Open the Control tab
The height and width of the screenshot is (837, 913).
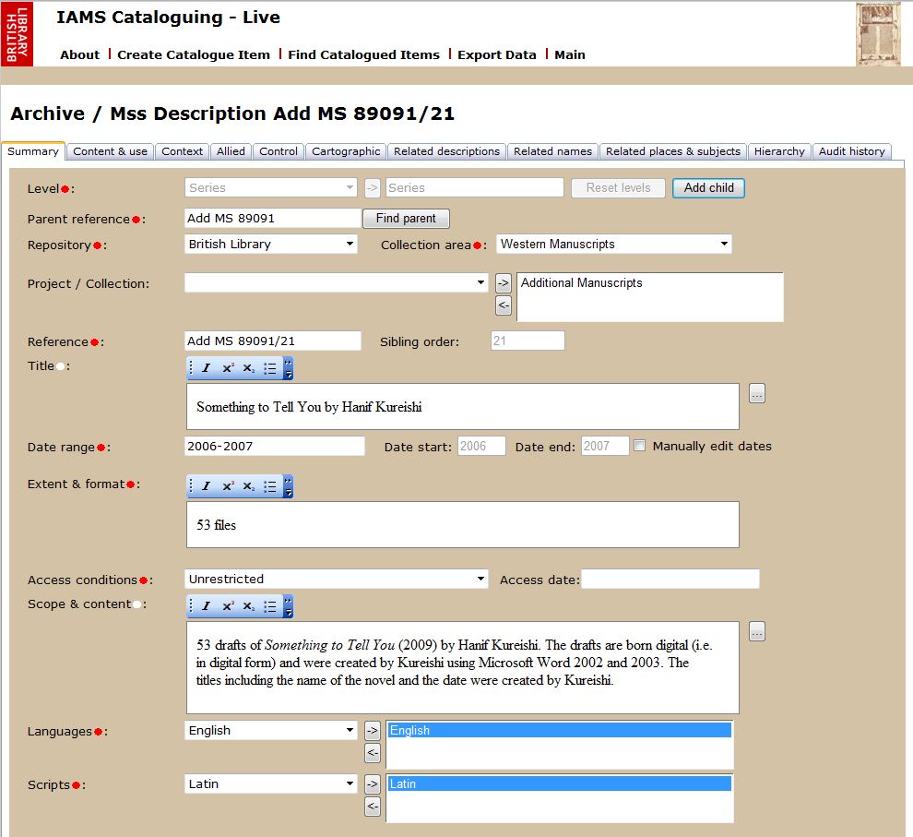pos(279,151)
